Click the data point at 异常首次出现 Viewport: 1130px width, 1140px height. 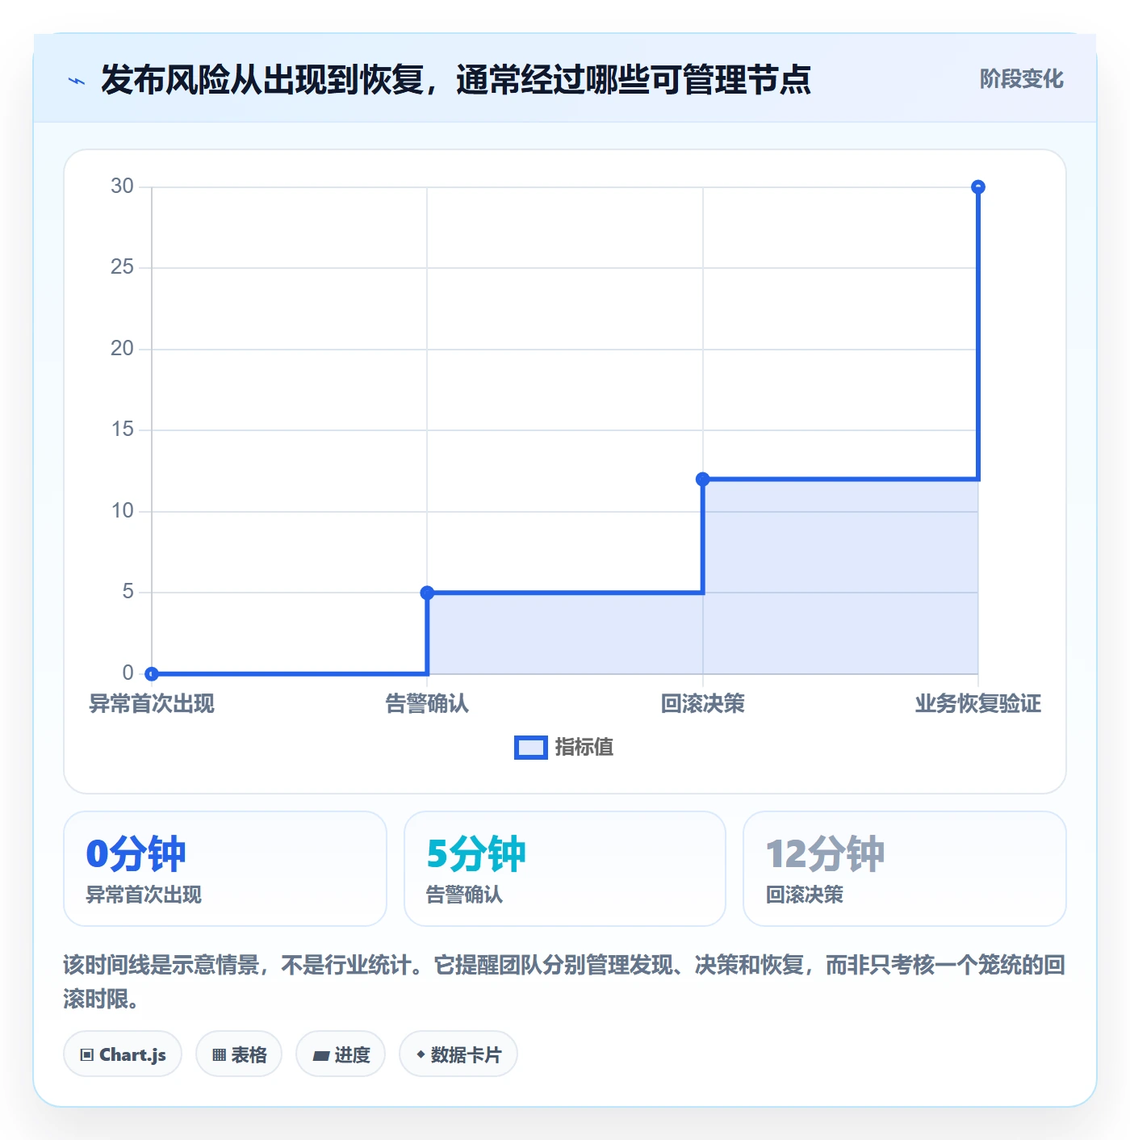pos(152,673)
